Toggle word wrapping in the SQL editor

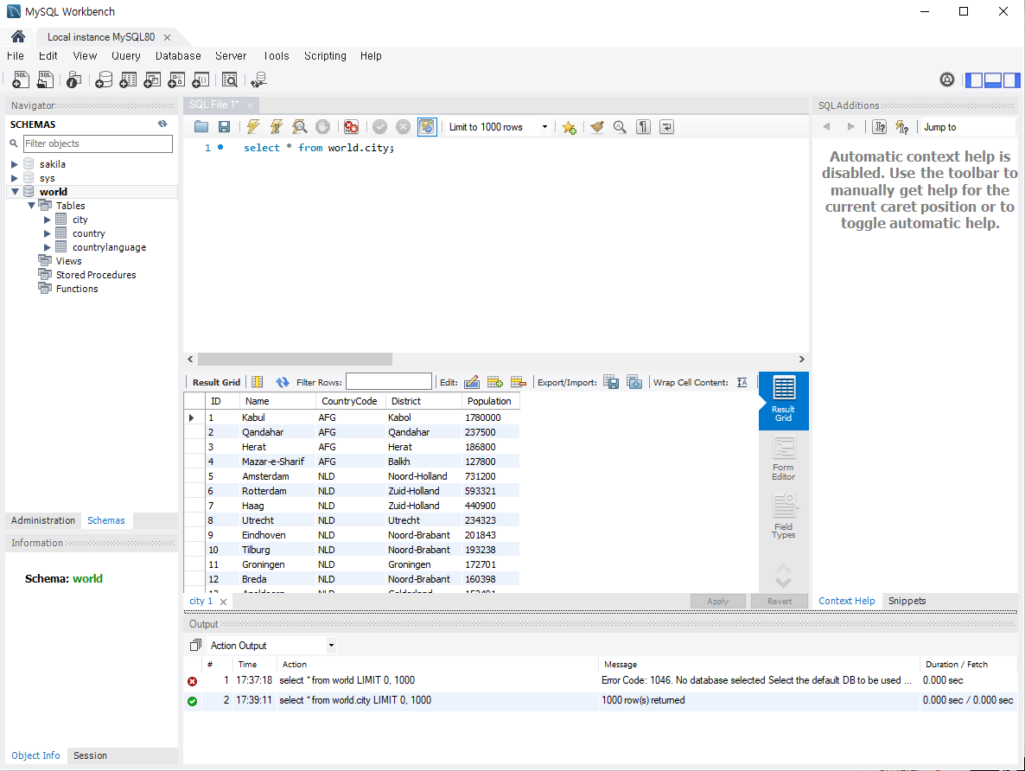click(x=667, y=127)
